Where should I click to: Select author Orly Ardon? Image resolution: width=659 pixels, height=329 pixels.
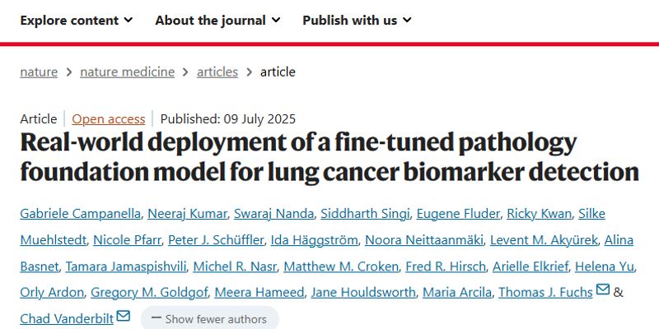coord(51,292)
